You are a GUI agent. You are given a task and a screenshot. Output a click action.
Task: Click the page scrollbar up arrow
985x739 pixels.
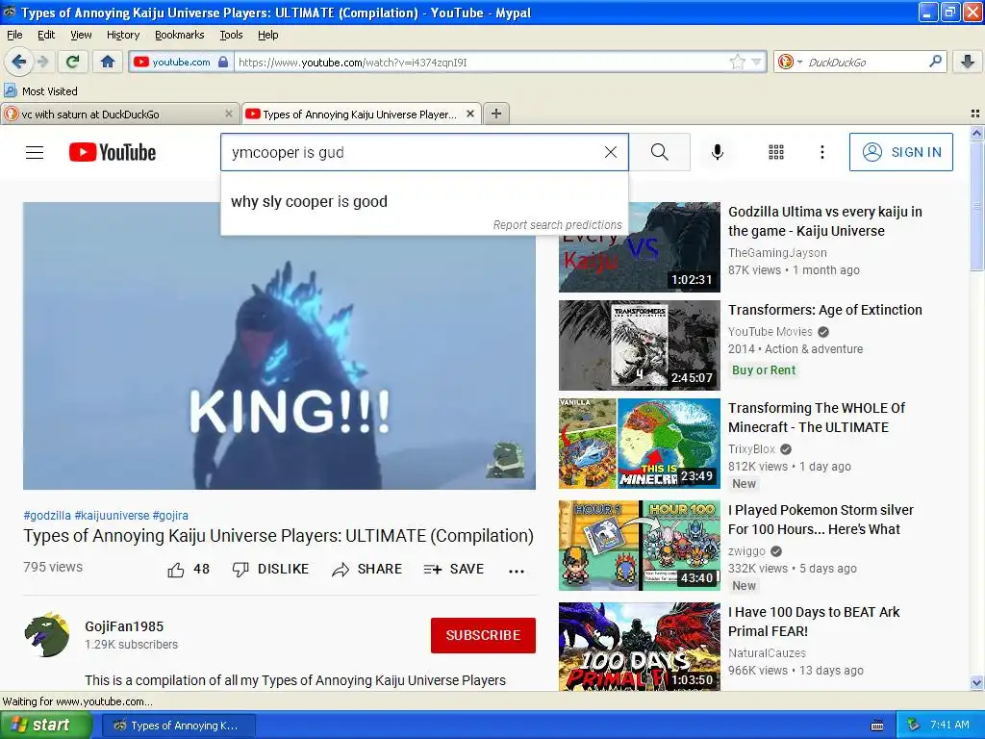click(x=976, y=133)
